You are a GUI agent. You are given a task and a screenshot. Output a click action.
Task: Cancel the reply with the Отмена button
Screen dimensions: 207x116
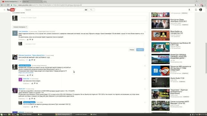coord(132,50)
